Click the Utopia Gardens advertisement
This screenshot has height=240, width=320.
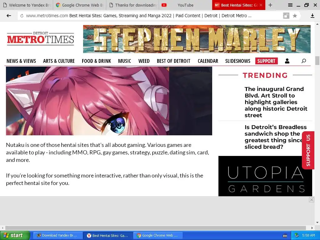[265, 176]
